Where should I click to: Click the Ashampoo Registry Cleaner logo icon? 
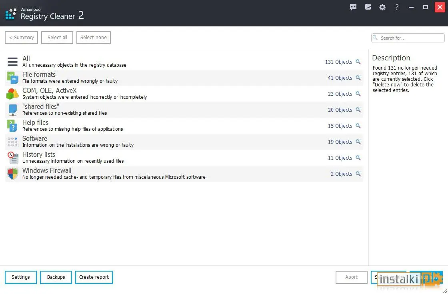pos(11,14)
